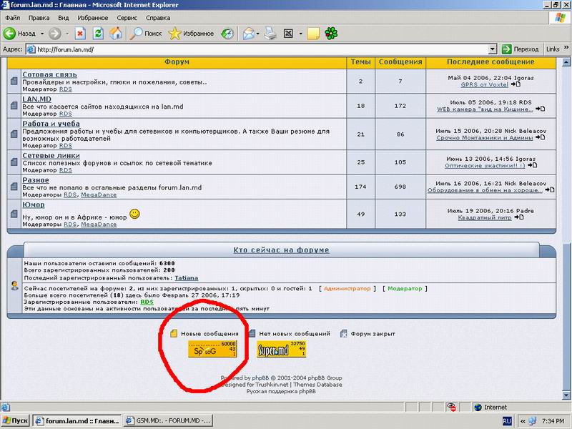Go to the Home page icon

click(x=115, y=33)
